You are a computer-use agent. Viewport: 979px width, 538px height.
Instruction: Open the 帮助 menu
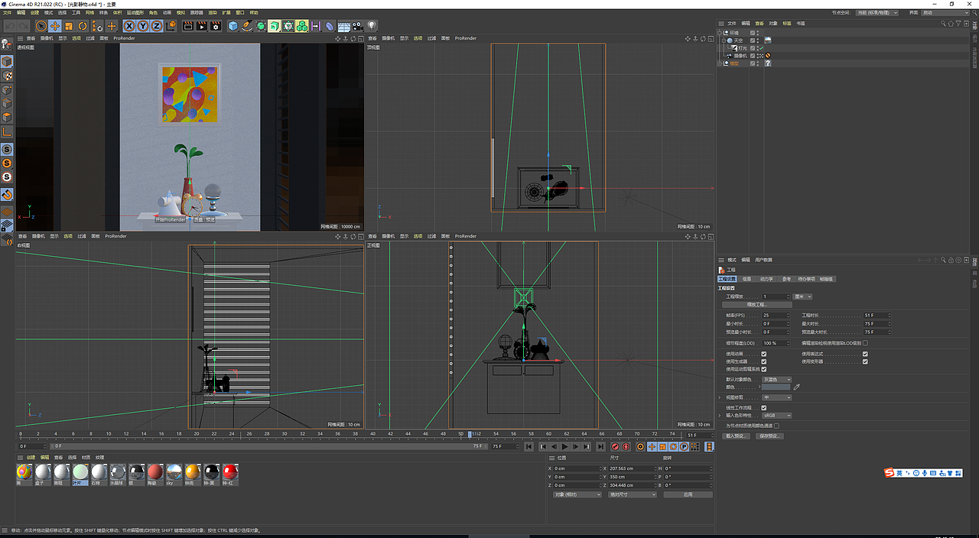coord(254,13)
